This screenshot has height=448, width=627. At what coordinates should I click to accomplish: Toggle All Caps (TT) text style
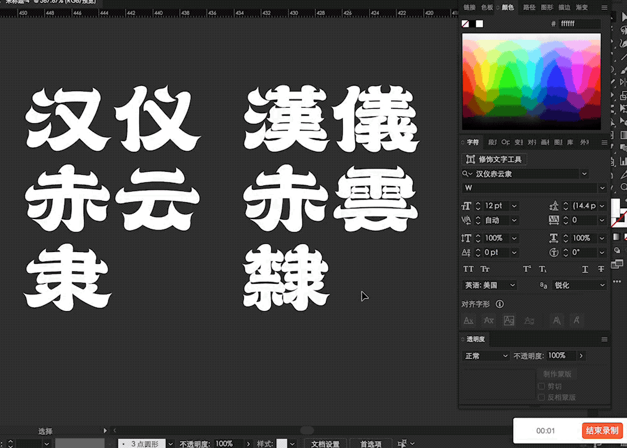(x=468, y=269)
